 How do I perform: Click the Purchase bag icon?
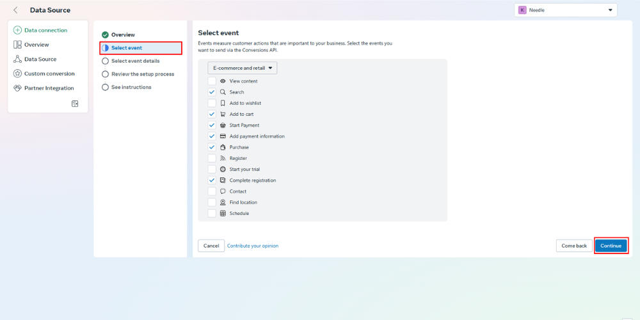coord(223,147)
